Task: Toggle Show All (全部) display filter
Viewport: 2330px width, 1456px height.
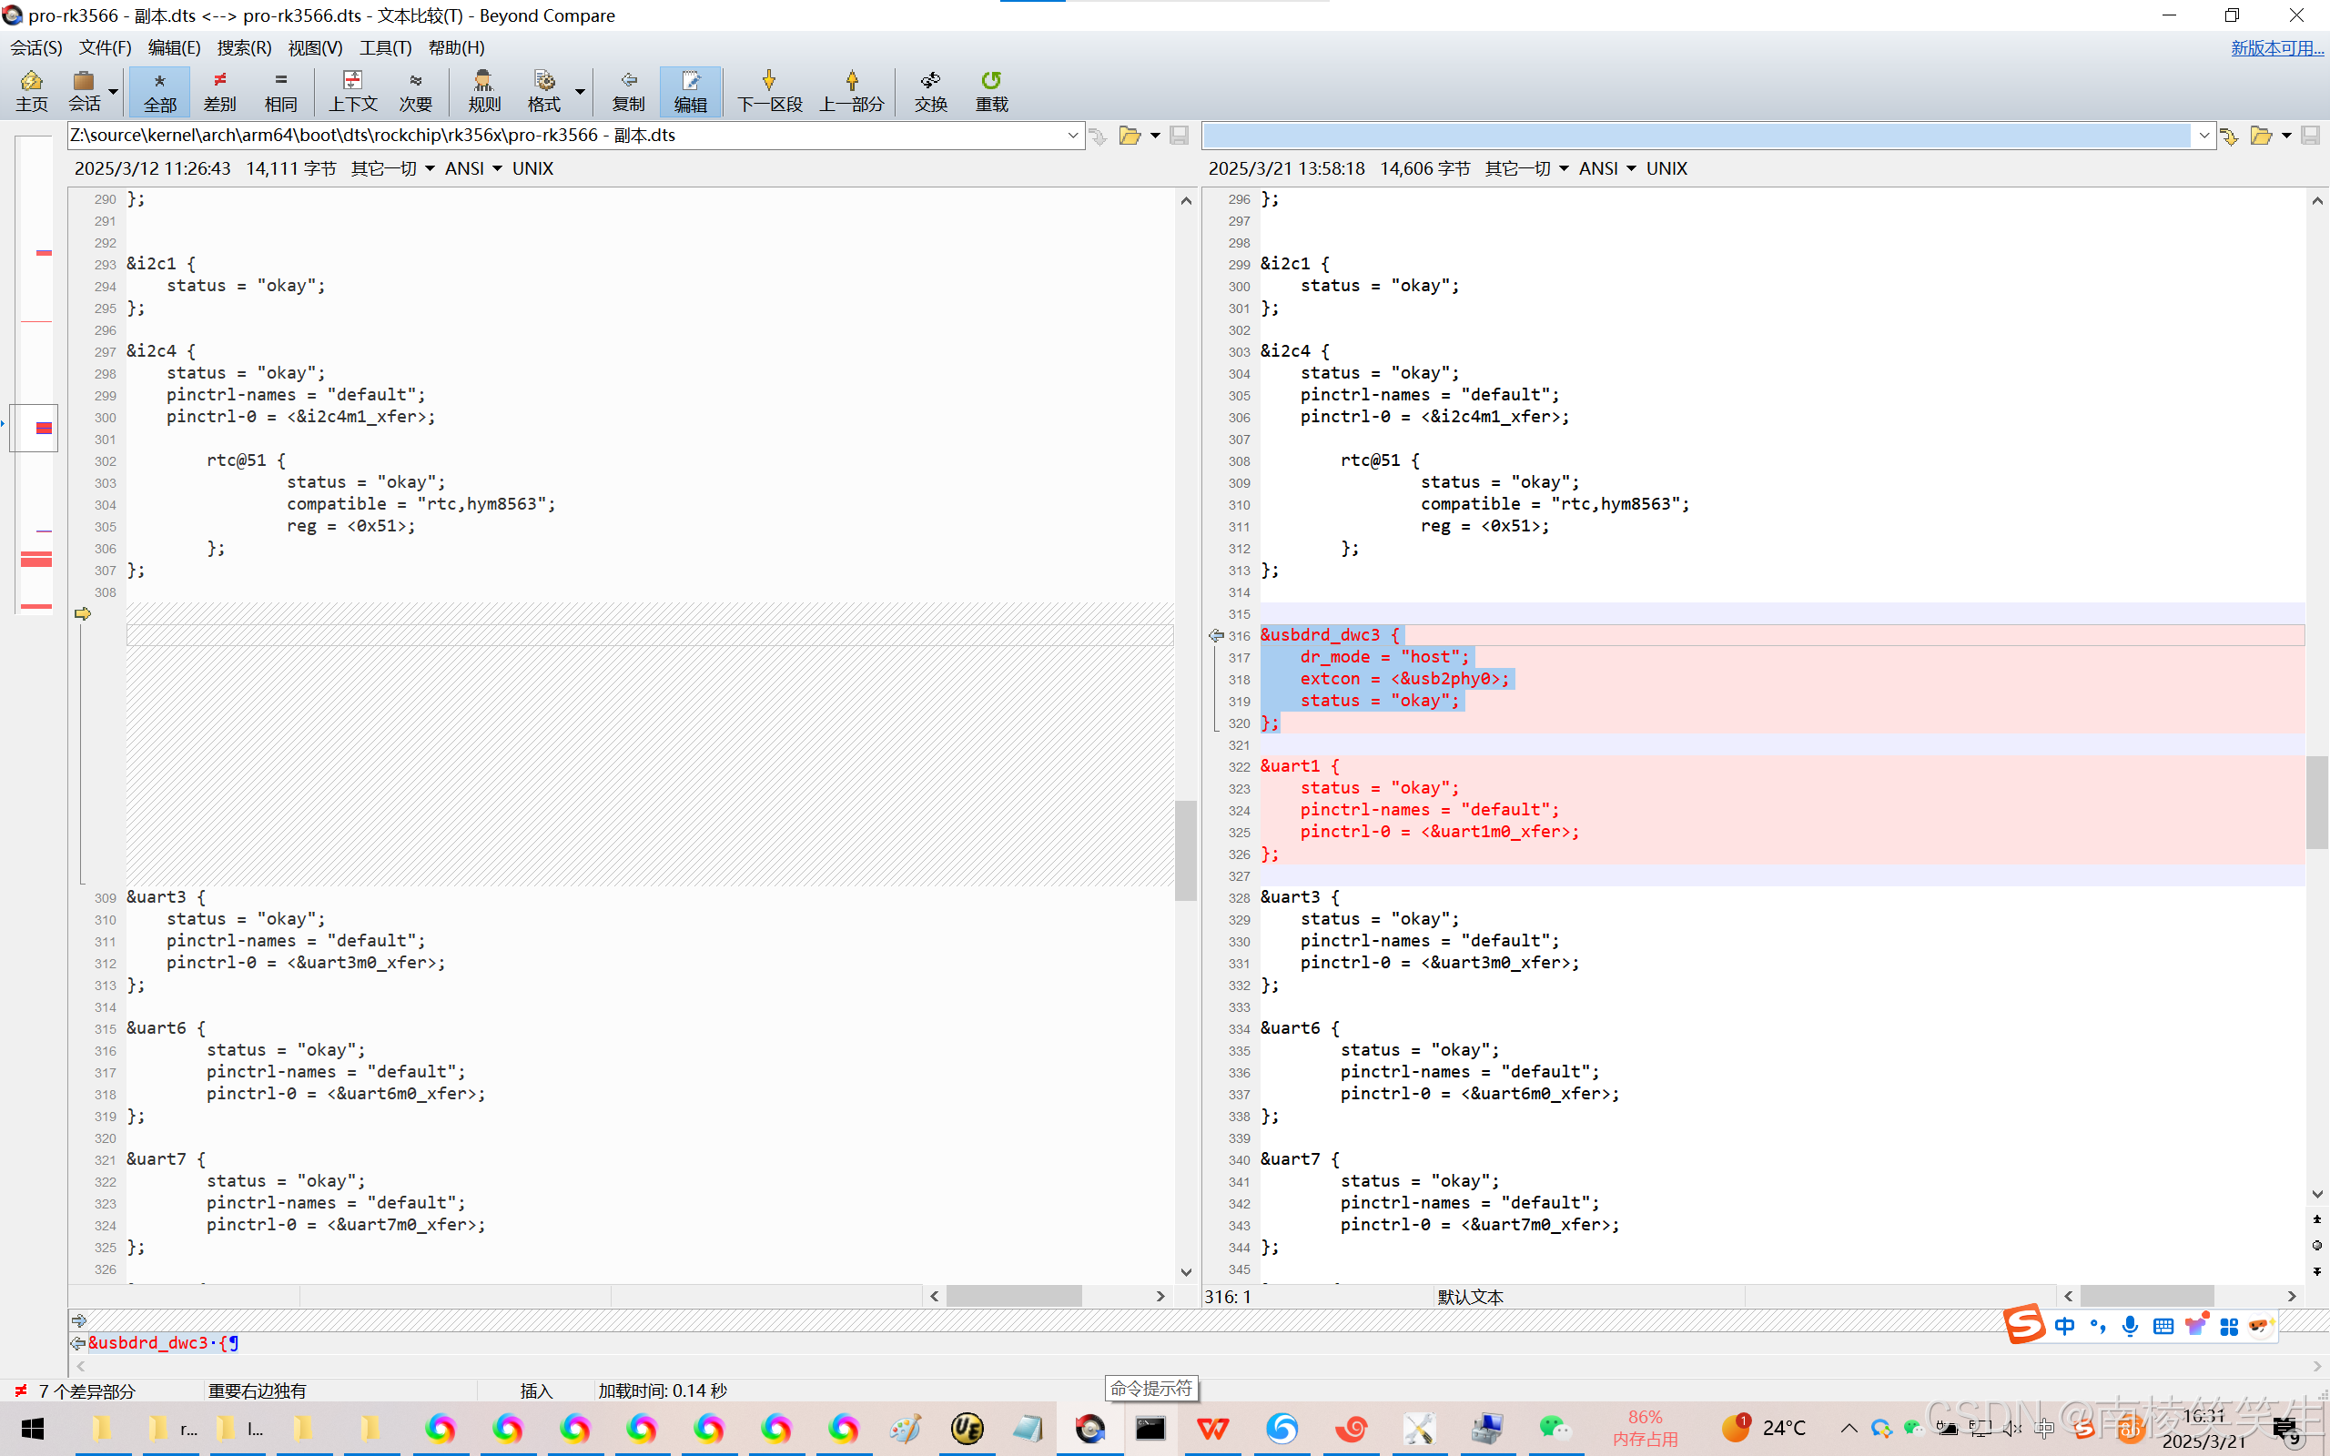Action: click(x=160, y=90)
